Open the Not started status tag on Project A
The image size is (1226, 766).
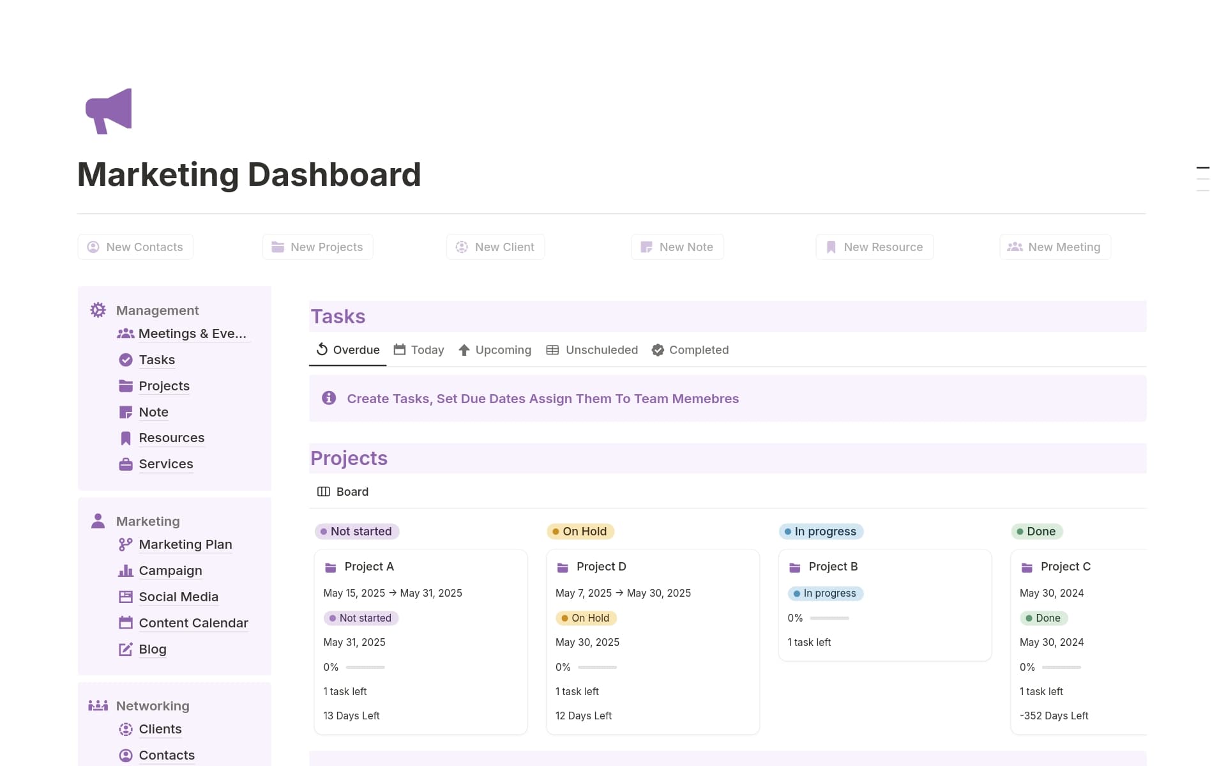point(361,618)
